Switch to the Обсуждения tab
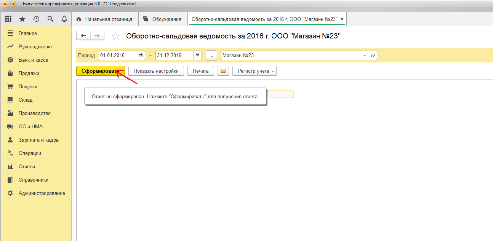Image resolution: width=493 pixels, height=241 pixels. click(162, 19)
